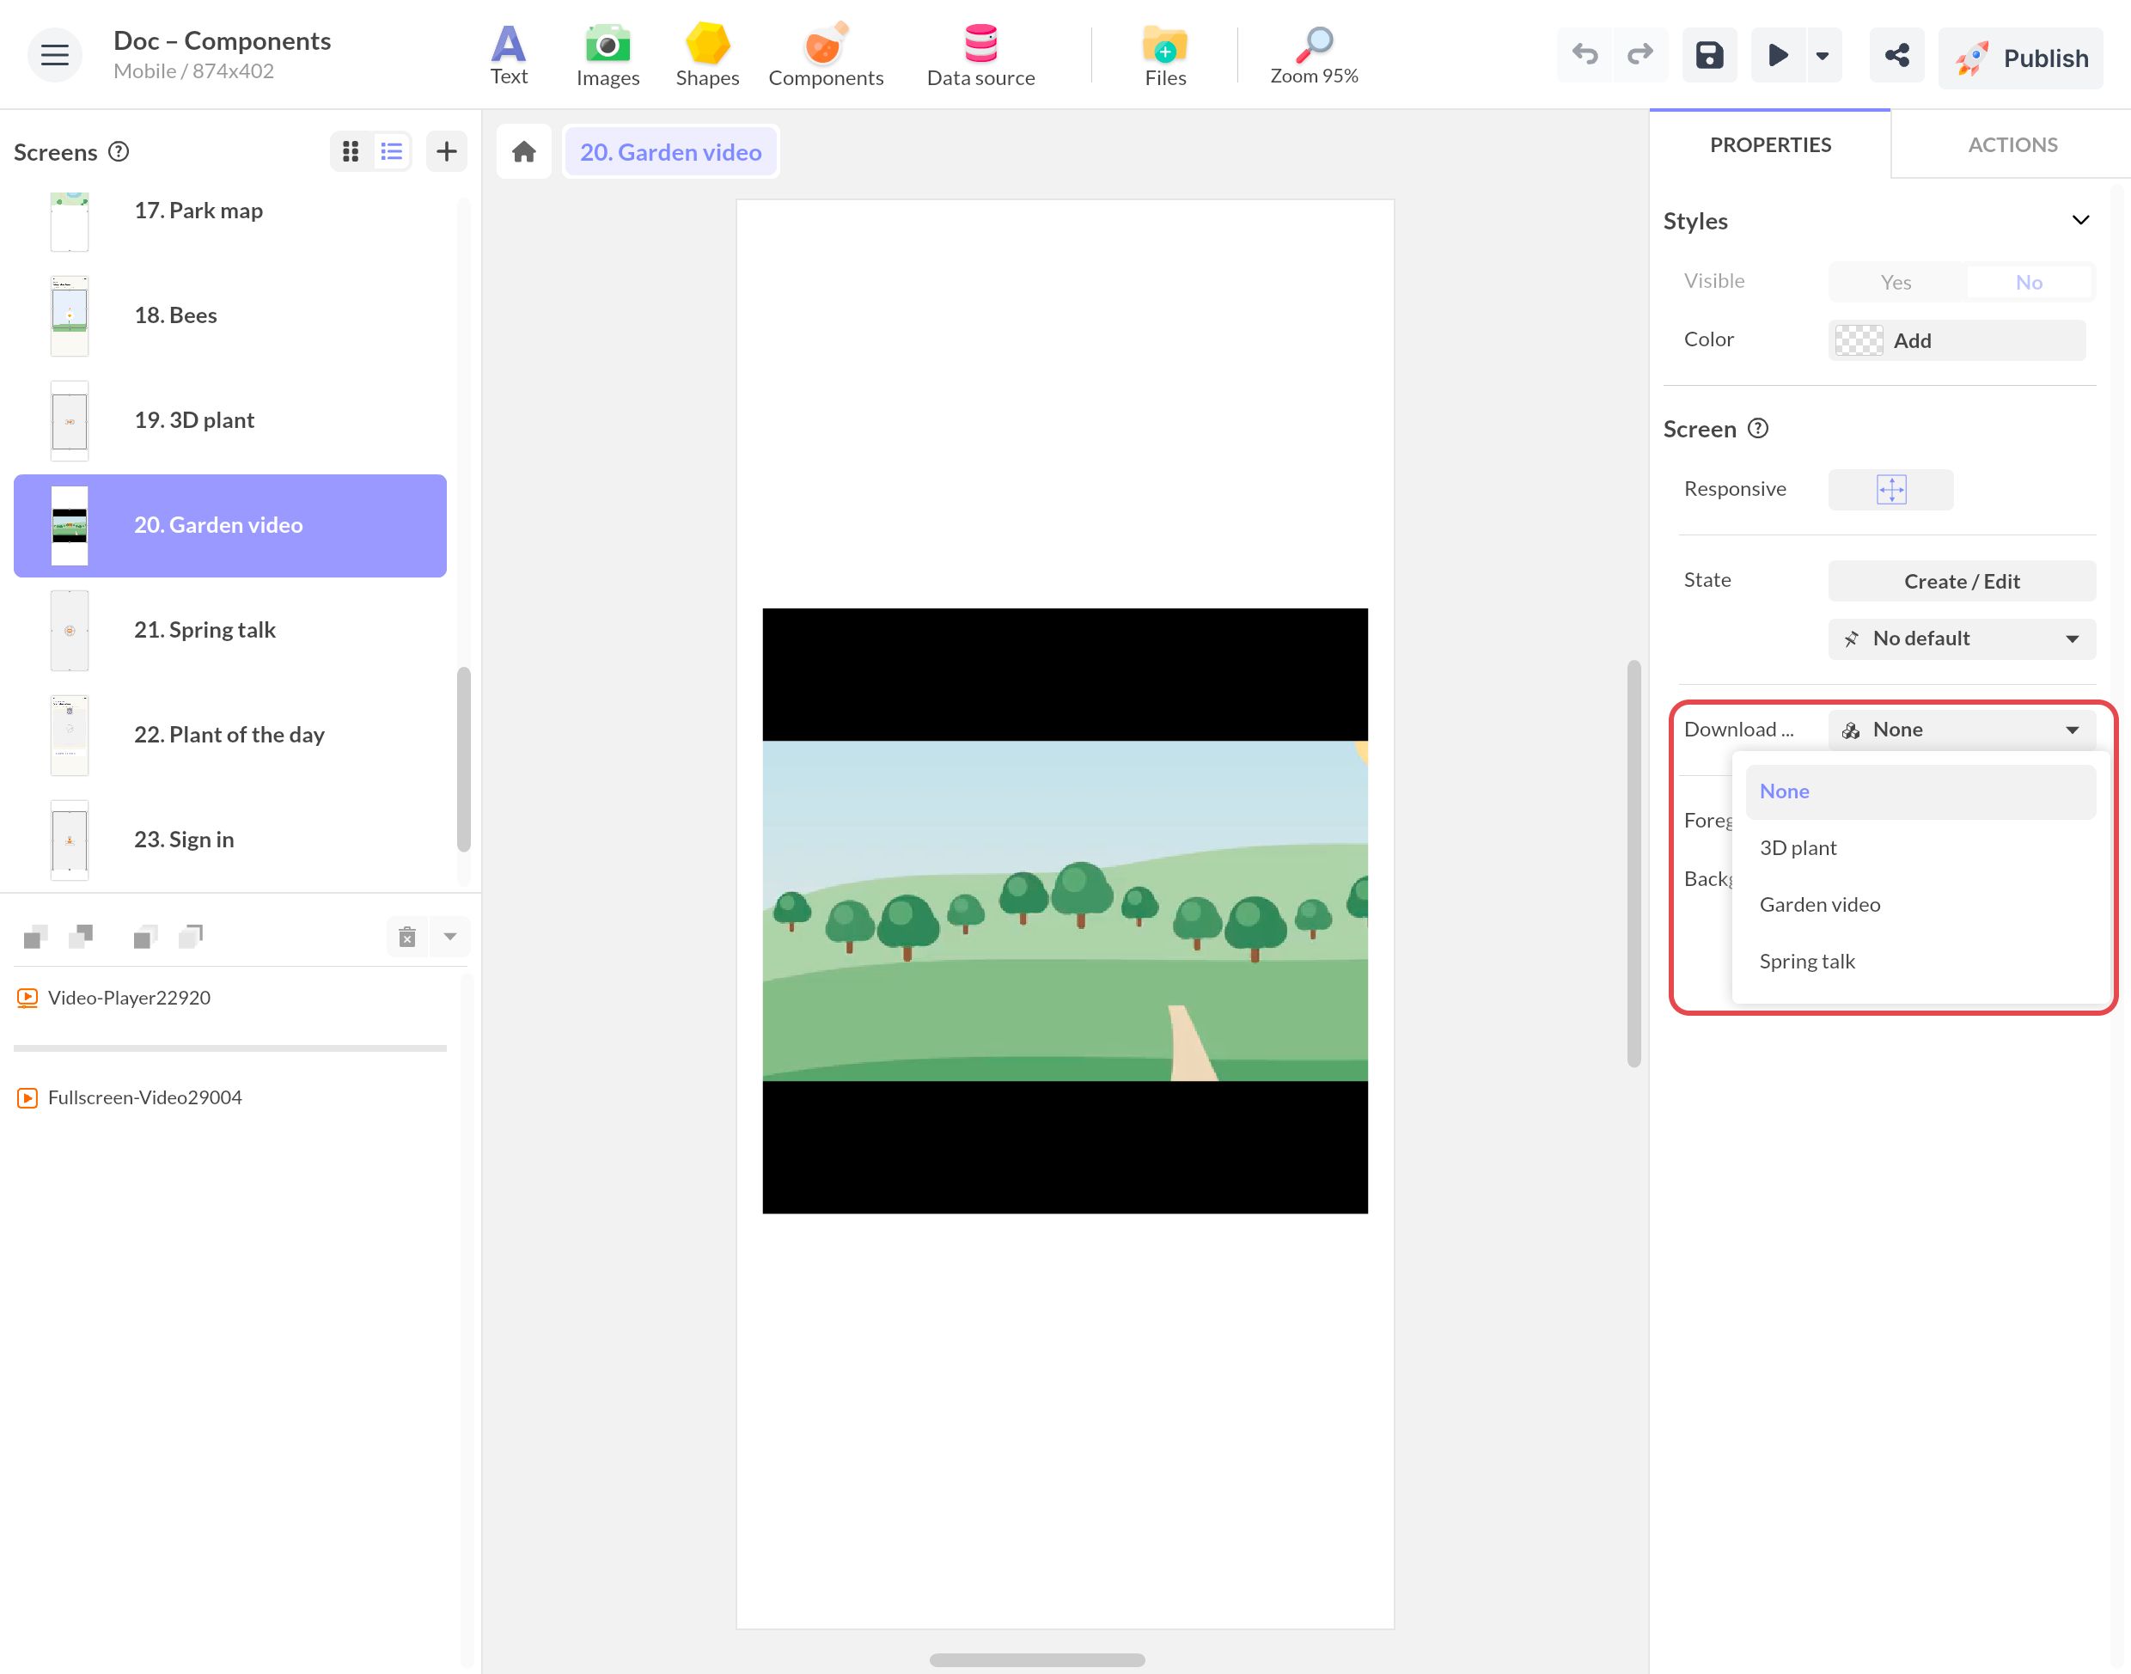Viewport: 2131px width, 1674px height.
Task: Switch to the ACTIONS tab
Action: pyautogui.click(x=2012, y=145)
